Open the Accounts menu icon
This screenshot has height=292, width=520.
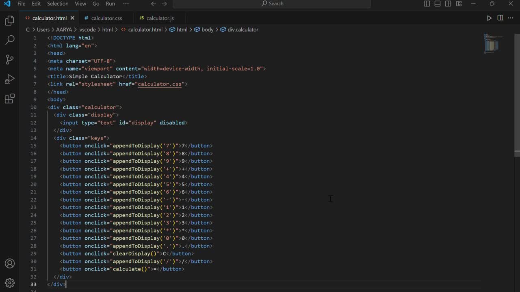[9, 264]
